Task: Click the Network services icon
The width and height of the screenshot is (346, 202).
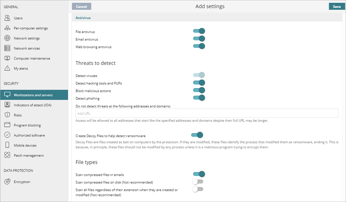Action: 7,48
